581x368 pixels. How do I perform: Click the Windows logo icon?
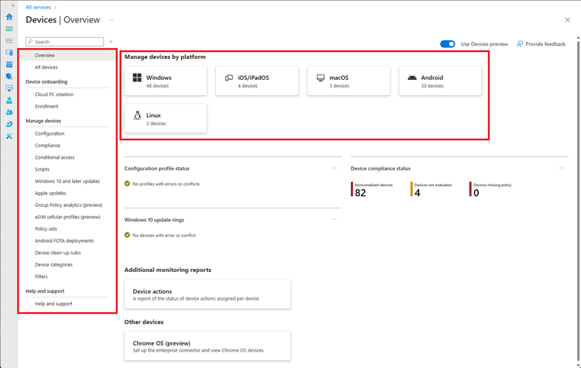[x=137, y=77]
